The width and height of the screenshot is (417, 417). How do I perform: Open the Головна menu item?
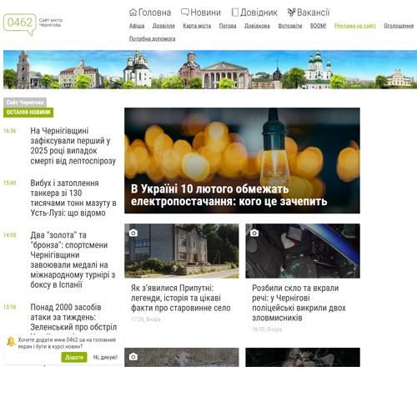(154, 13)
